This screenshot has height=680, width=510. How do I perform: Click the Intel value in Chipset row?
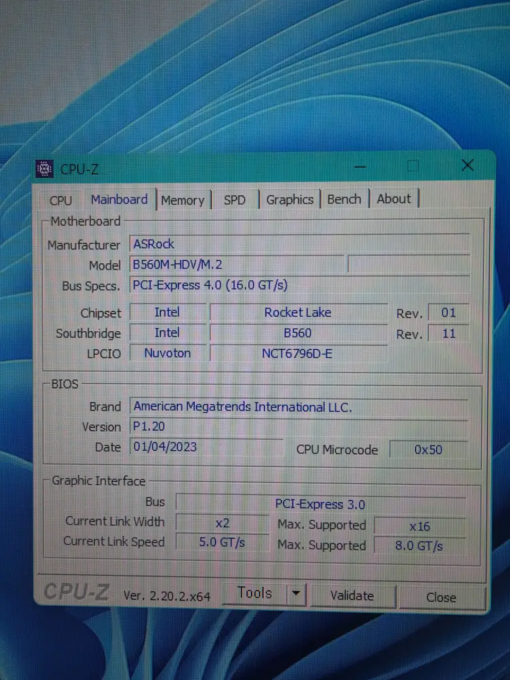167,312
